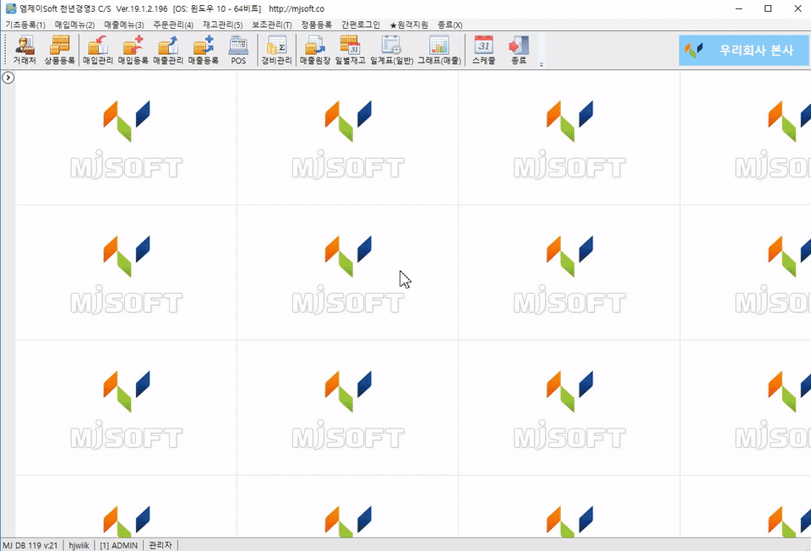This screenshot has width=811, height=551.
Task: Open 매출관리 sales management icon
Action: (168, 50)
